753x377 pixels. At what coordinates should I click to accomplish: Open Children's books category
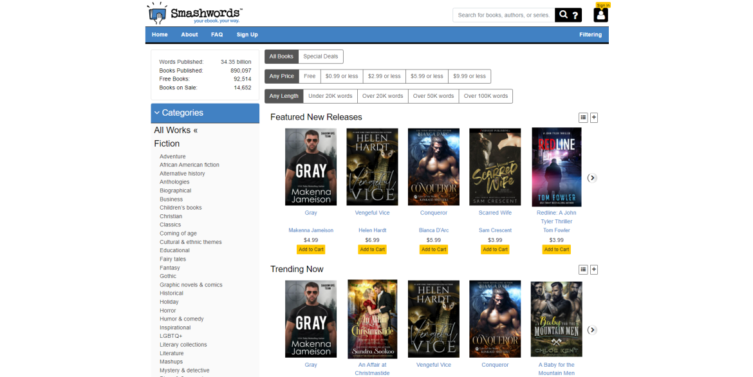point(181,208)
